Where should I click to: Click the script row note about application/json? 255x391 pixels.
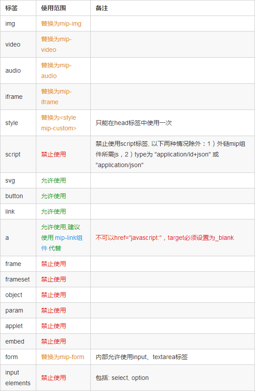pyautogui.click(x=170, y=154)
